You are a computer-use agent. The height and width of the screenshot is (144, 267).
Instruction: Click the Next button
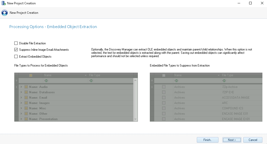click(x=232, y=140)
